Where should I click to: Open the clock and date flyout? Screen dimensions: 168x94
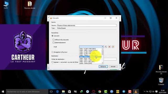pyautogui.click(x=163, y=92)
